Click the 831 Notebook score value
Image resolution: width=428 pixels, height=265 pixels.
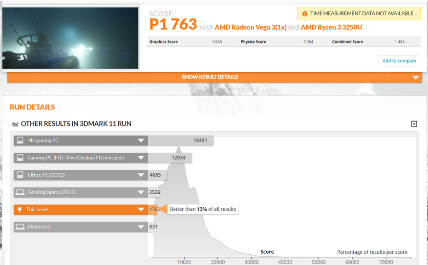(x=153, y=227)
